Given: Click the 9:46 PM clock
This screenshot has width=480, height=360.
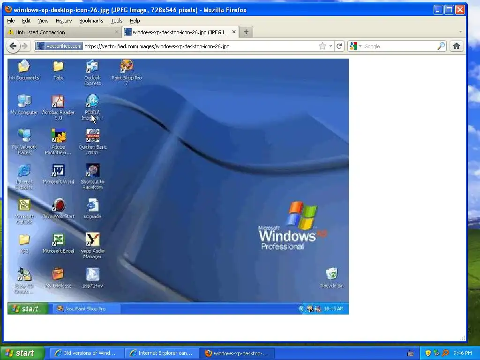Looking at the screenshot, I should 463,353.
